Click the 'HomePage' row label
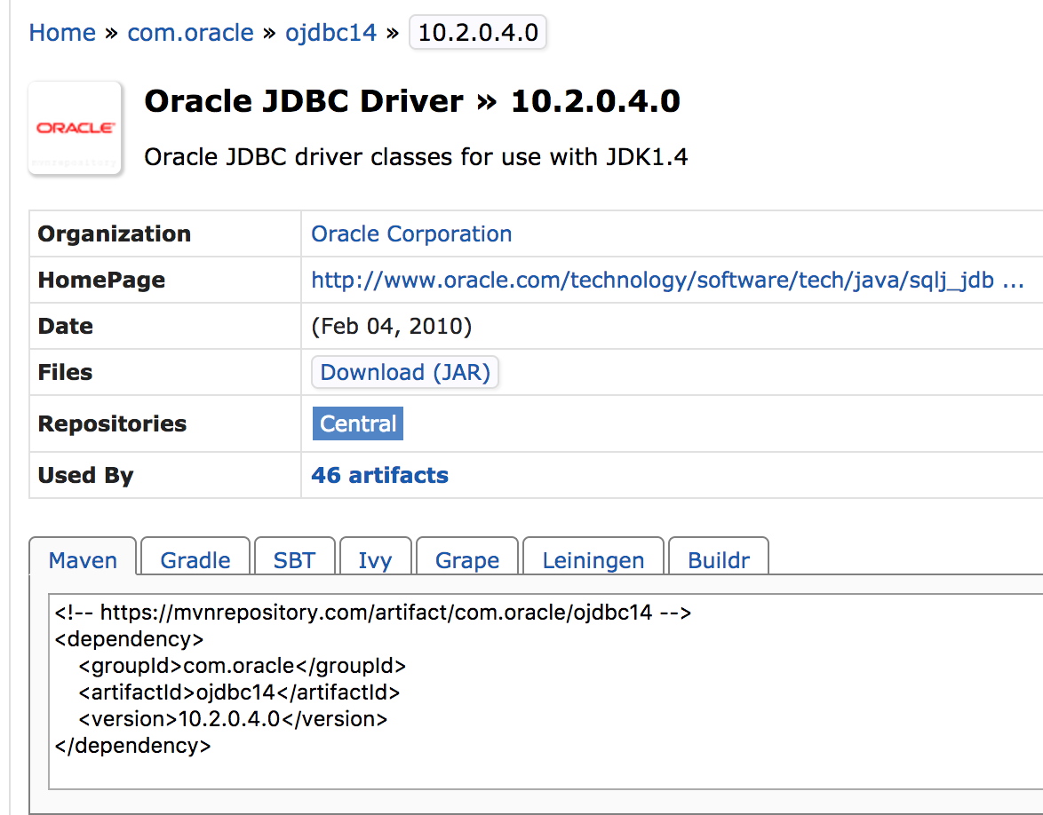This screenshot has width=1043, height=815. point(101,280)
